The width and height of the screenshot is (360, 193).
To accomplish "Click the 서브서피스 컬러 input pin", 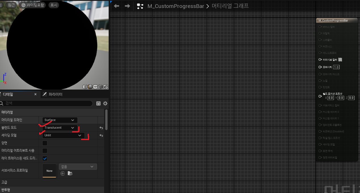I will [320, 105].
